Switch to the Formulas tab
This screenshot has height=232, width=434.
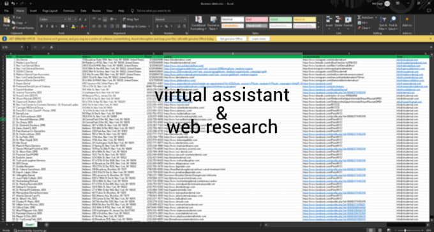point(69,11)
